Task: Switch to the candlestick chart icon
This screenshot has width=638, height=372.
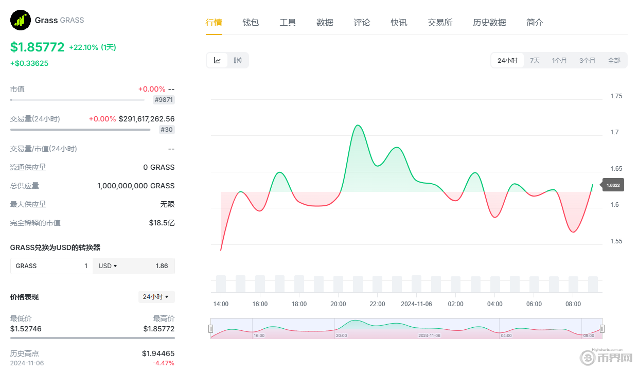Action: point(237,60)
